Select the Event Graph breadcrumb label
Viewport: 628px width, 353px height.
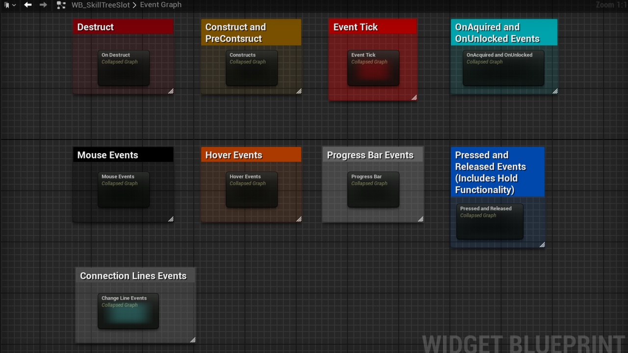160,4
